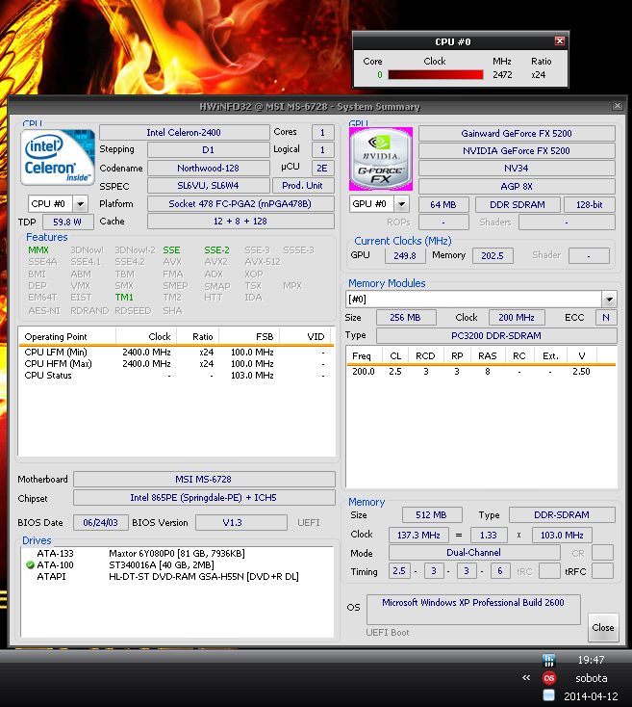
Task: Expand hidden tray icons with double chevron
Action: [526, 678]
